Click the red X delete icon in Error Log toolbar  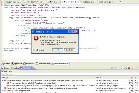(x=129, y=68)
